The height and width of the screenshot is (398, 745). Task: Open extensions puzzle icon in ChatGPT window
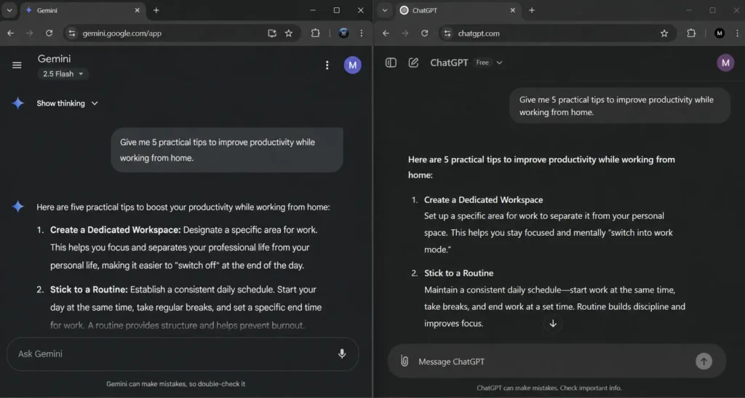pyautogui.click(x=691, y=33)
